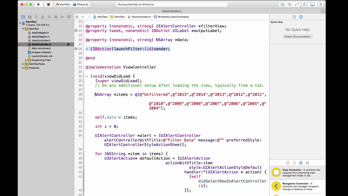Toggle the Debug area visibility
The image size is (348, 196).
tap(312, 4)
